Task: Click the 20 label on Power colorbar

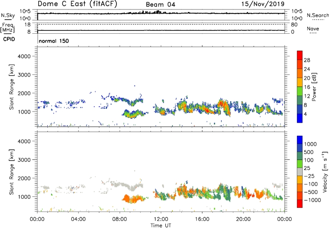Action: pos(307,78)
